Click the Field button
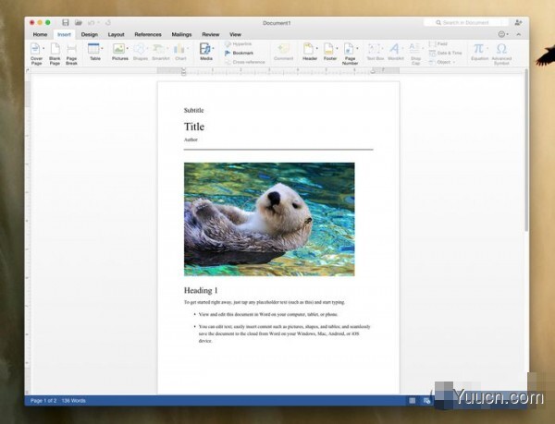Viewport: 555px width, 424px height. [x=438, y=43]
